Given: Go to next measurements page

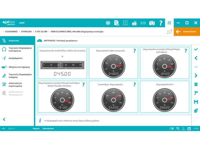Looking at the screenshot, I should [x=196, y=76].
